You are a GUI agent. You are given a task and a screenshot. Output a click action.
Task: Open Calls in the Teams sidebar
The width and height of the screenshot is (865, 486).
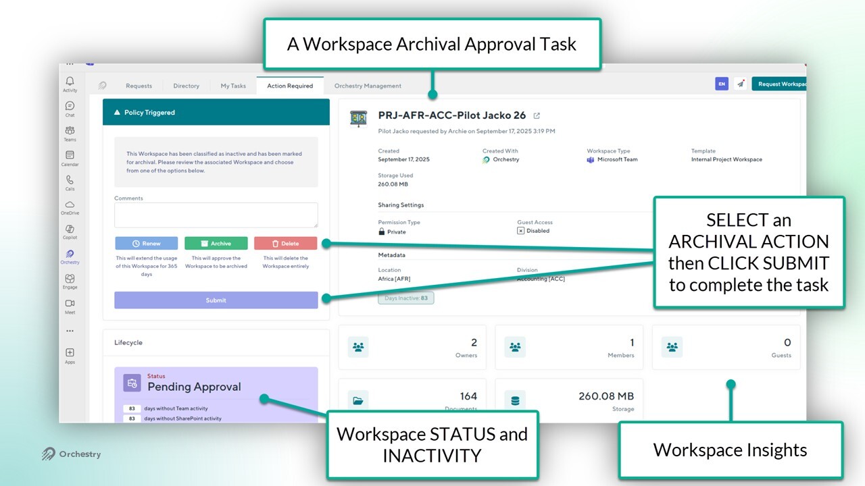pyautogui.click(x=70, y=183)
